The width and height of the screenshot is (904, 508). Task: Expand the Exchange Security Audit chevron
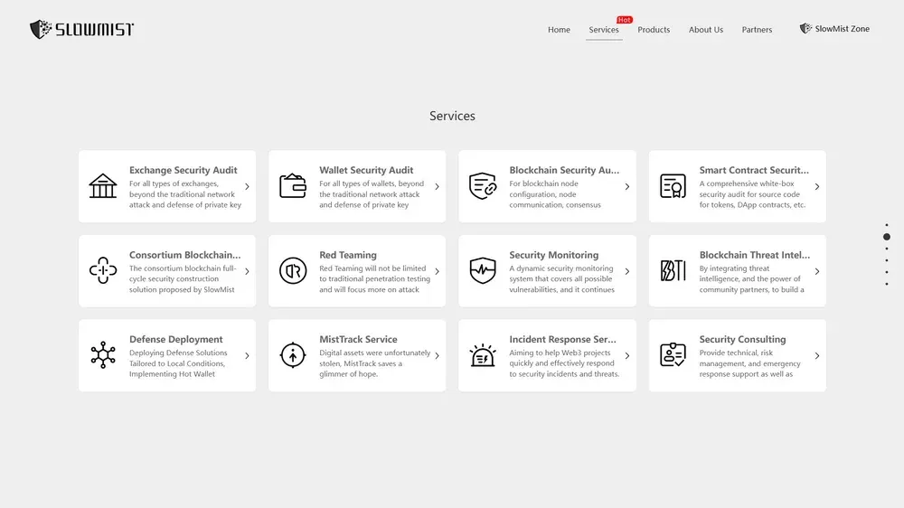248,186
